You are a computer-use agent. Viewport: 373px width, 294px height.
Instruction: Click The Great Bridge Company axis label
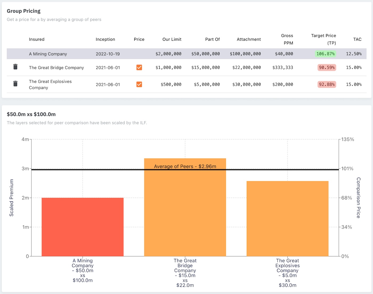pos(185,273)
